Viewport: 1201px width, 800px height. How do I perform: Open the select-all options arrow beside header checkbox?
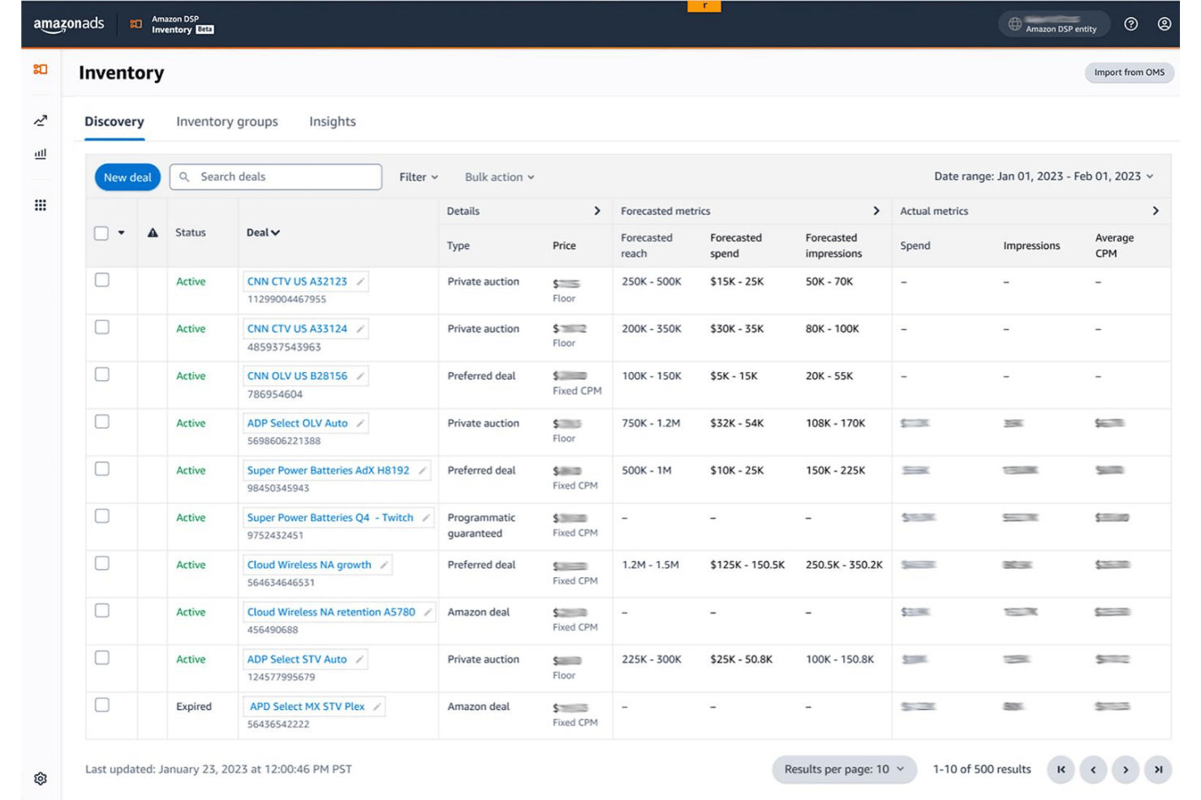122,233
